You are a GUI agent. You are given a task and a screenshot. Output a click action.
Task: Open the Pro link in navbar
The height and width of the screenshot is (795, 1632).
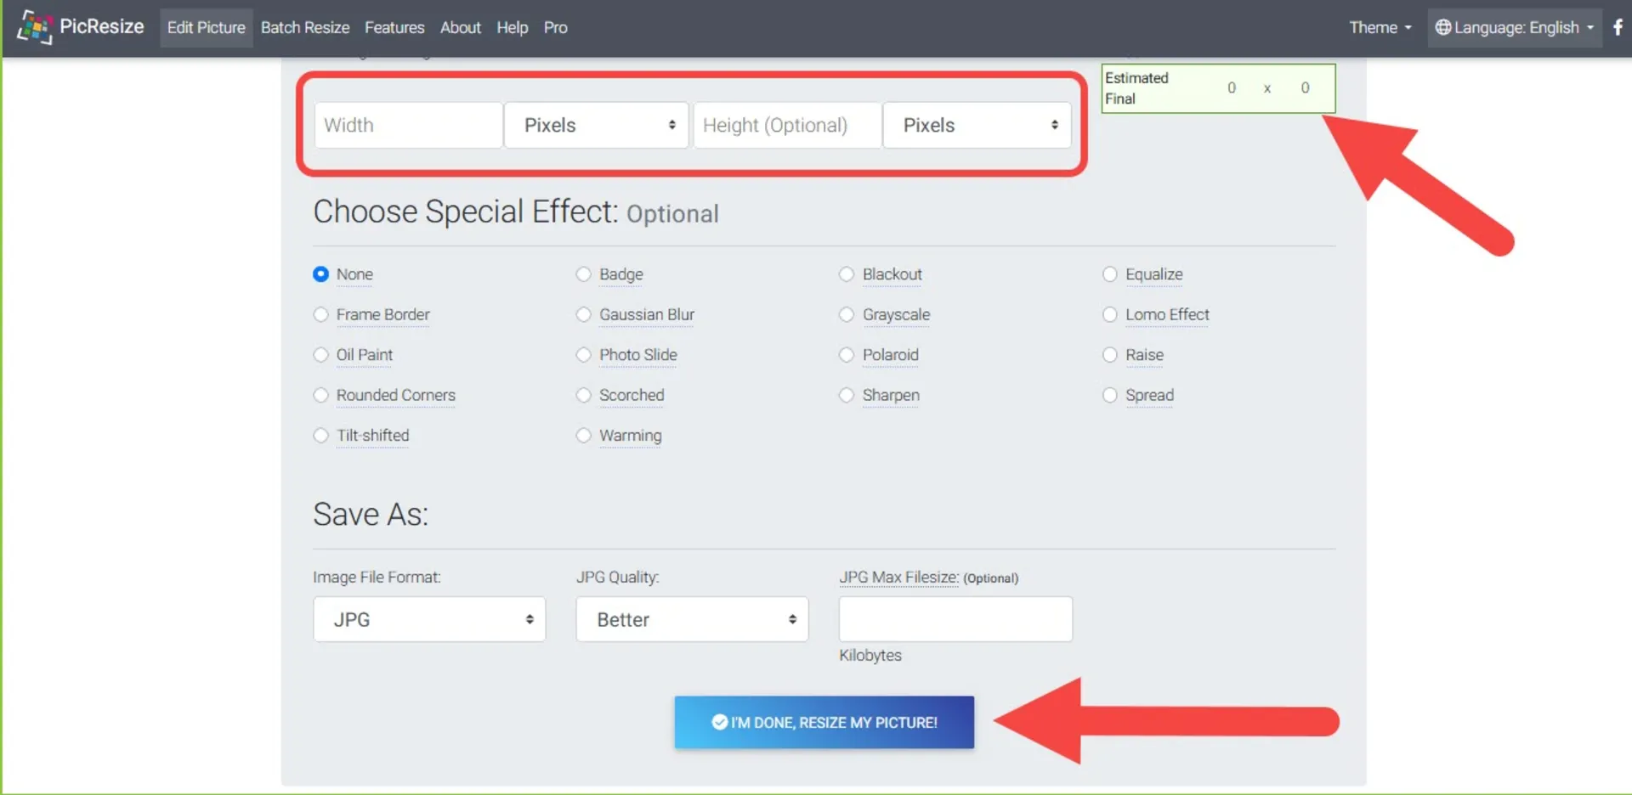click(x=555, y=27)
